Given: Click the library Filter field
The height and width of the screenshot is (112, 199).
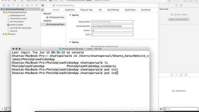Looking at the screenshot, I should click(181, 109).
